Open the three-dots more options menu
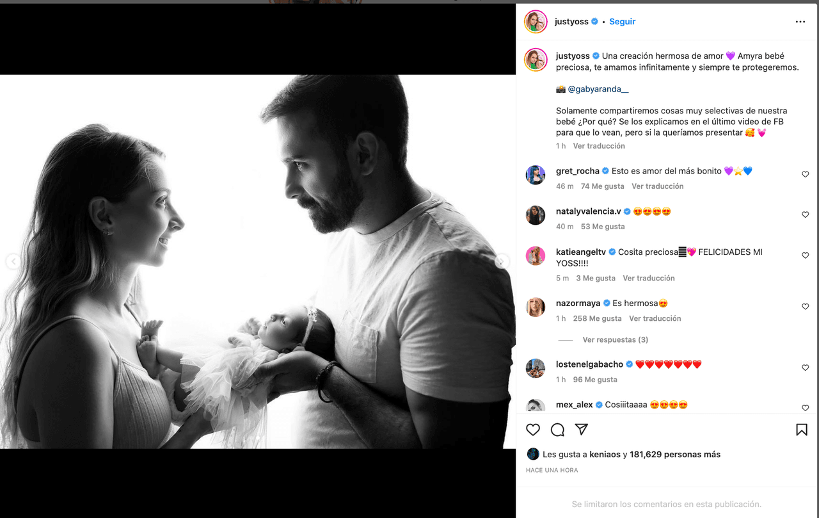This screenshot has width=819, height=518. (800, 22)
